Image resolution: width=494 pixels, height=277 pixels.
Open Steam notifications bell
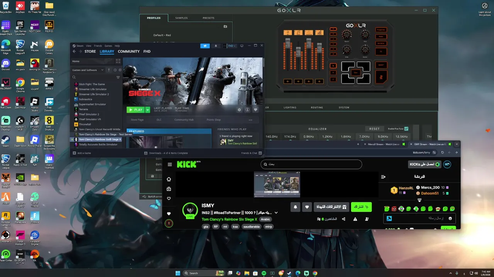tap(216, 46)
